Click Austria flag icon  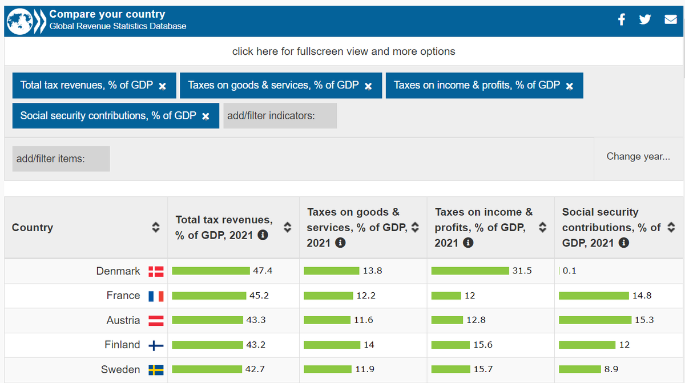coord(156,320)
